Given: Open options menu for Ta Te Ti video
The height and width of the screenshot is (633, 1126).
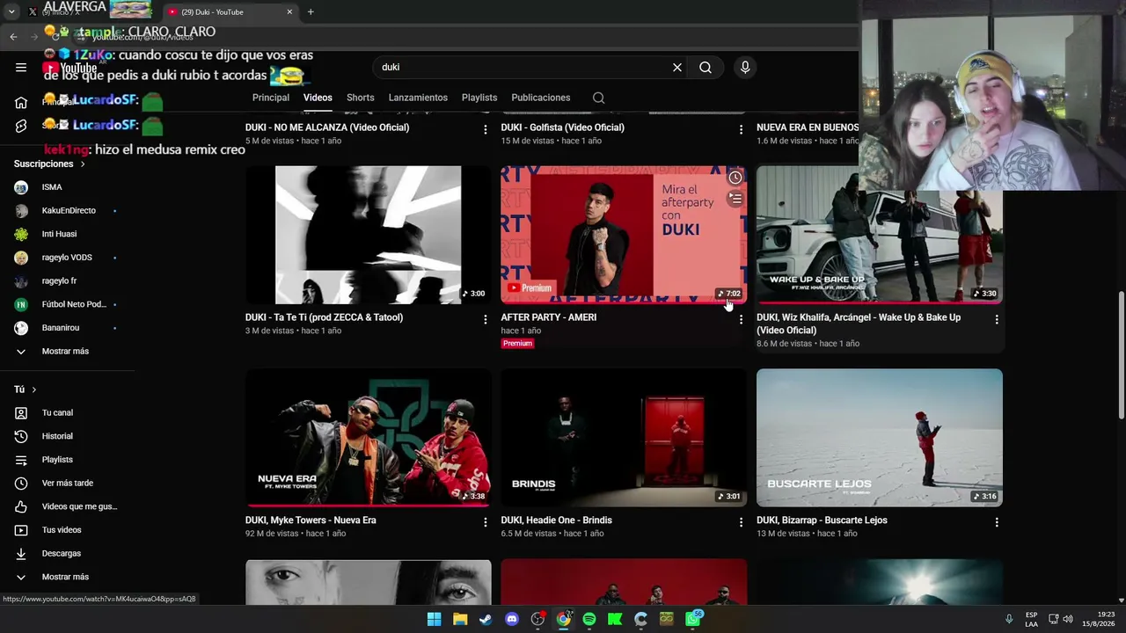Looking at the screenshot, I should click(x=485, y=319).
